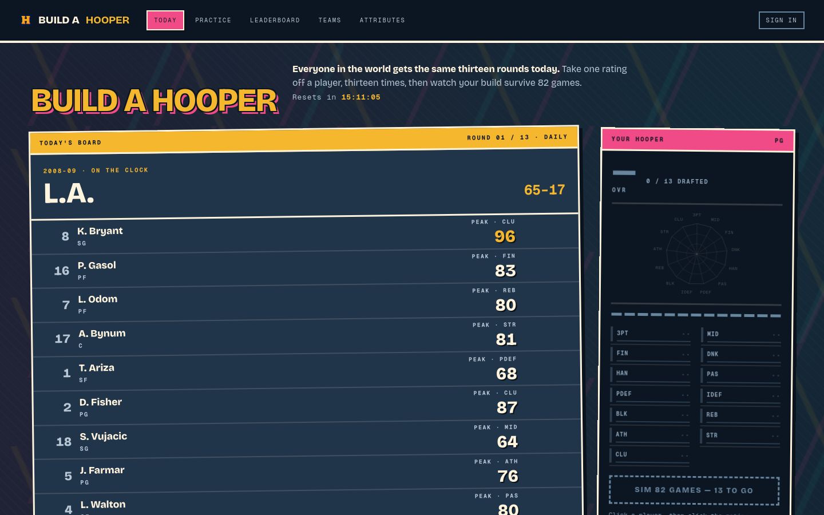Switch to the Attributes tab
The width and height of the screenshot is (824, 515).
pos(382,20)
